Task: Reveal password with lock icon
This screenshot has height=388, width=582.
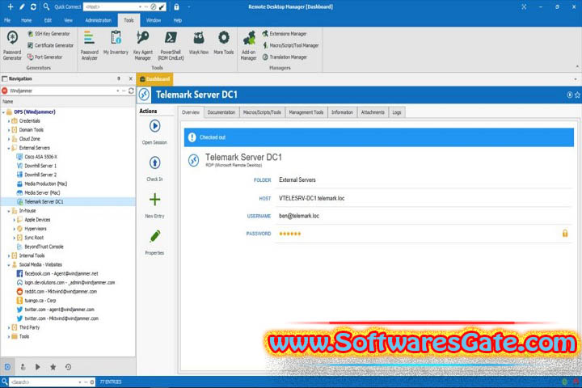Action: [x=565, y=233]
